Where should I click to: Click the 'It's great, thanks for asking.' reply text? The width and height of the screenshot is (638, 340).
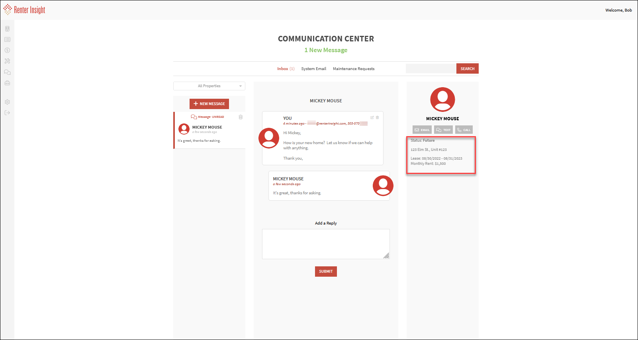[297, 193]
